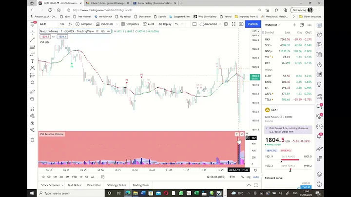The width and height of the screenshot is (351, 197).
Task: Toggle auto scale
Action: [x=256, y=177]
